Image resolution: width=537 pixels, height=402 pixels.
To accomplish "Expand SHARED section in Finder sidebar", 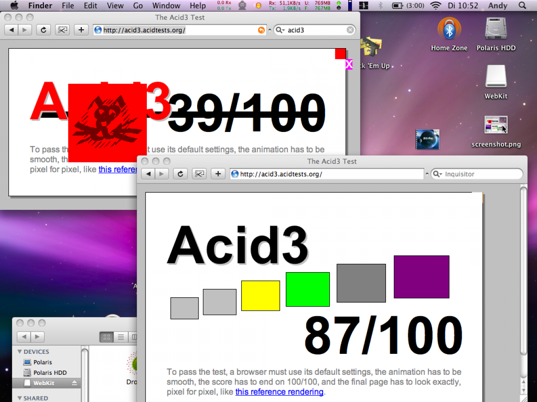I will coord(20,398).
